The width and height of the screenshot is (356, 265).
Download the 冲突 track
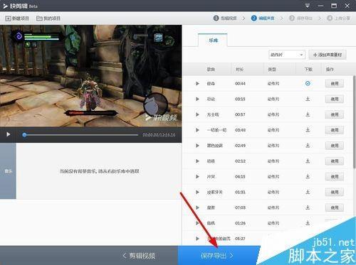(x=308, y=176)
